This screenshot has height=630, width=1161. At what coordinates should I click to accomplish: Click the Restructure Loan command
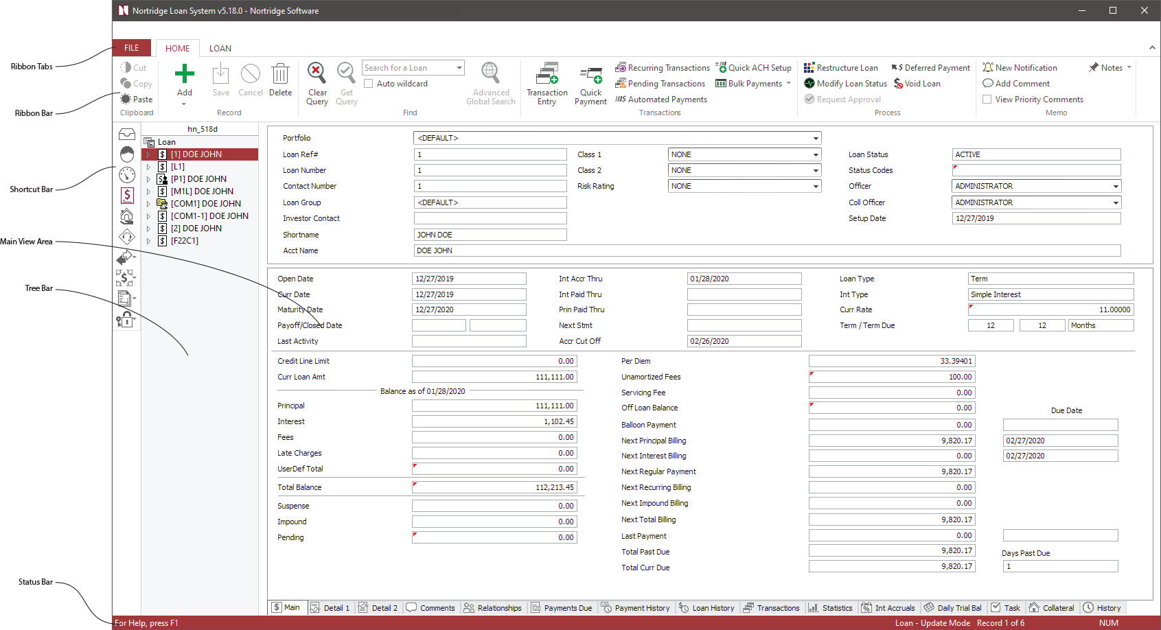point(841,68)
